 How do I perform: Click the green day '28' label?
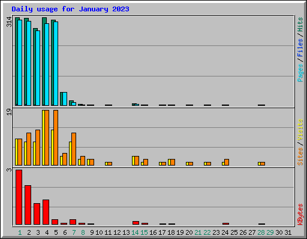(261, 232)
